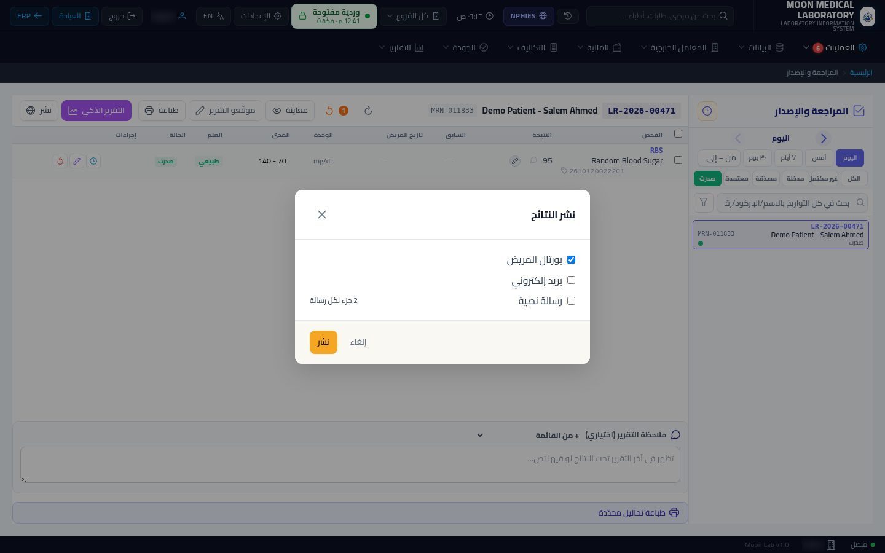This screenshot has width=885, height=553.
Task: Open the funnel filter beside the list search
Action: pyautogui.click(x=704, y=202)
